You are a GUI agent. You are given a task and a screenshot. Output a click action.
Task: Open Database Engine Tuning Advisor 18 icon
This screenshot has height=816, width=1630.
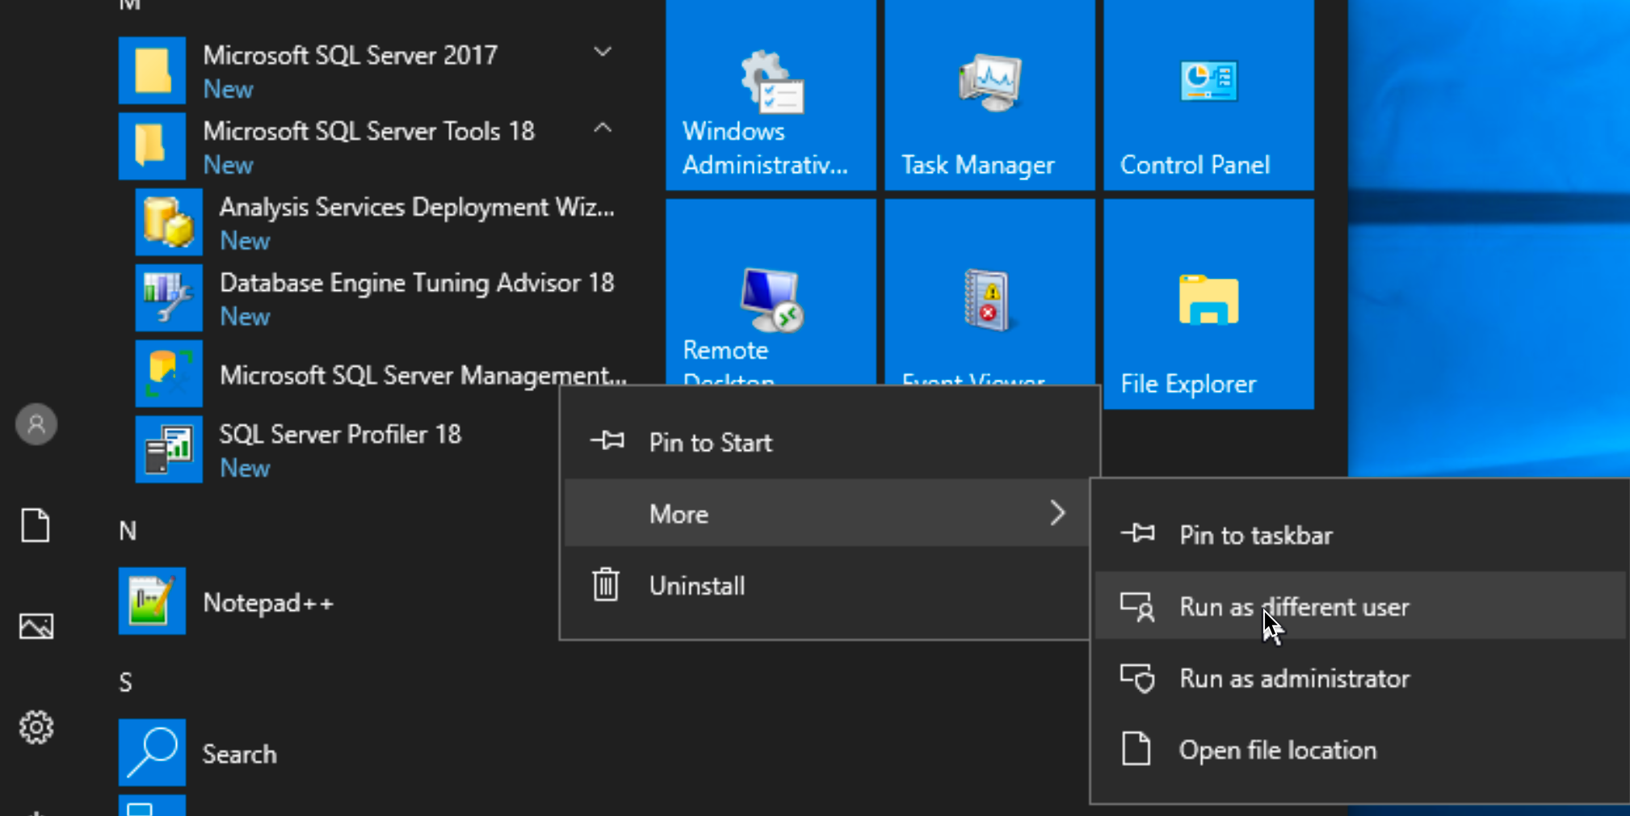pos(169,298)
